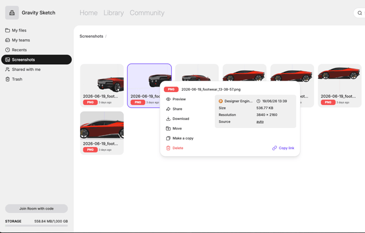Open first screenshot thumbnail in top row
This screenshot has width=365, height=233.
click(x=102, y=85)
